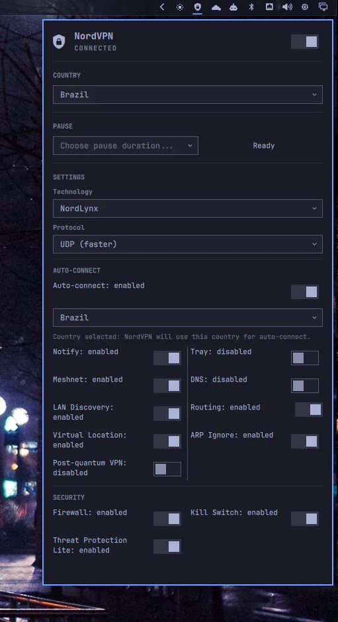This screenshot has width=338, height=622.
Task: Open the Technology dropdown showing NordLynx
Action: 188,208
